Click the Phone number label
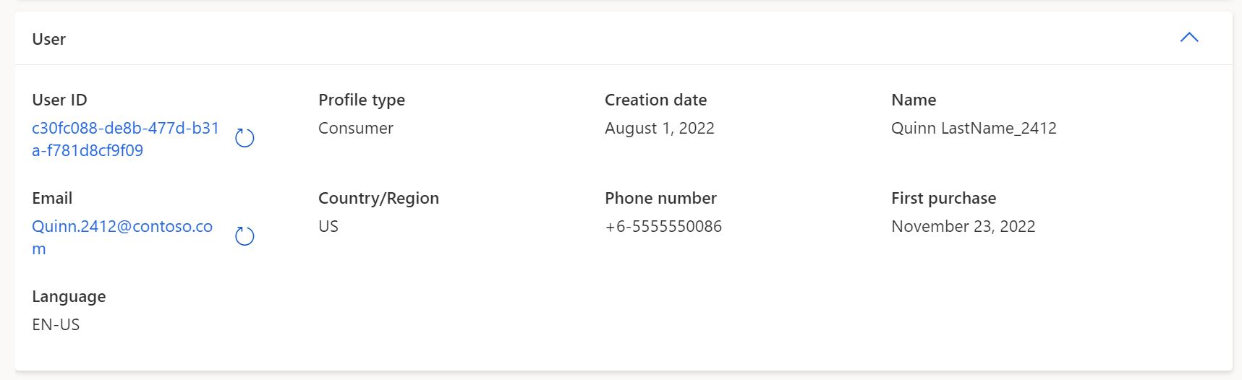 tap(660, 198)
